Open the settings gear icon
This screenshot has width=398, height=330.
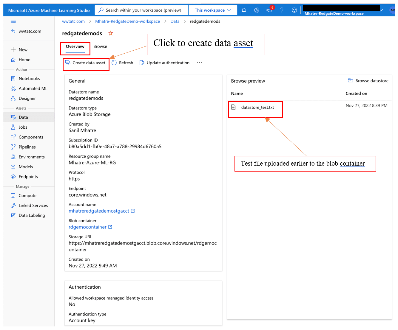(x=257, y=10)
